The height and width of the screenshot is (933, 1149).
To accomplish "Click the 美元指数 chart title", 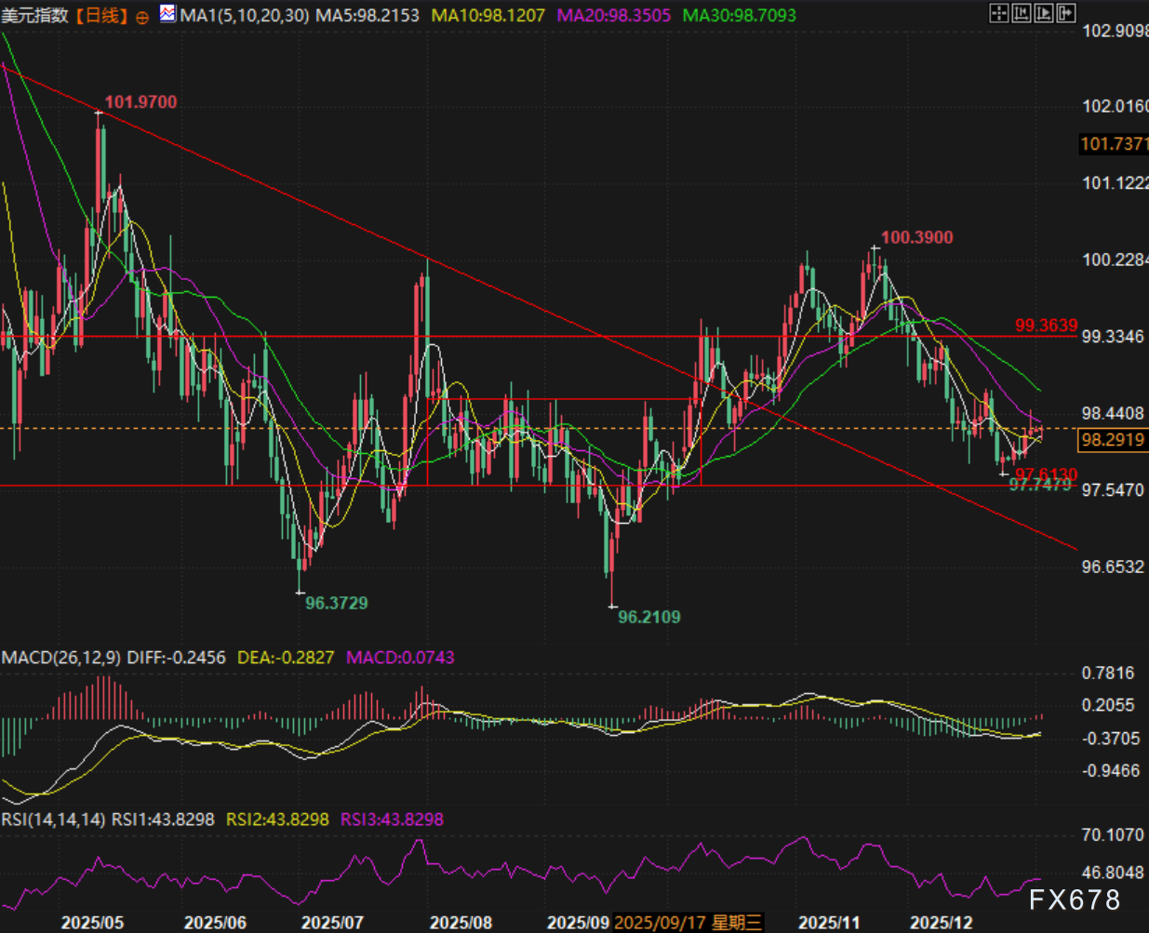I will pos(35,16).
